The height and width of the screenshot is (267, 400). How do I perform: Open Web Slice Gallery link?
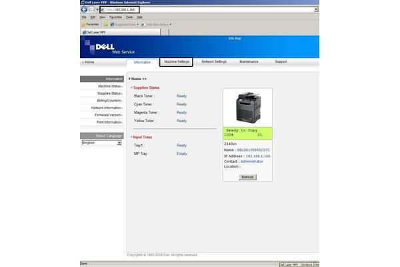point(156,25)
